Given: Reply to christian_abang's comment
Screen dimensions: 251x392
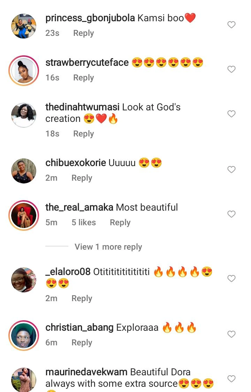Looking at the screenshot, I should pos(82,343).
